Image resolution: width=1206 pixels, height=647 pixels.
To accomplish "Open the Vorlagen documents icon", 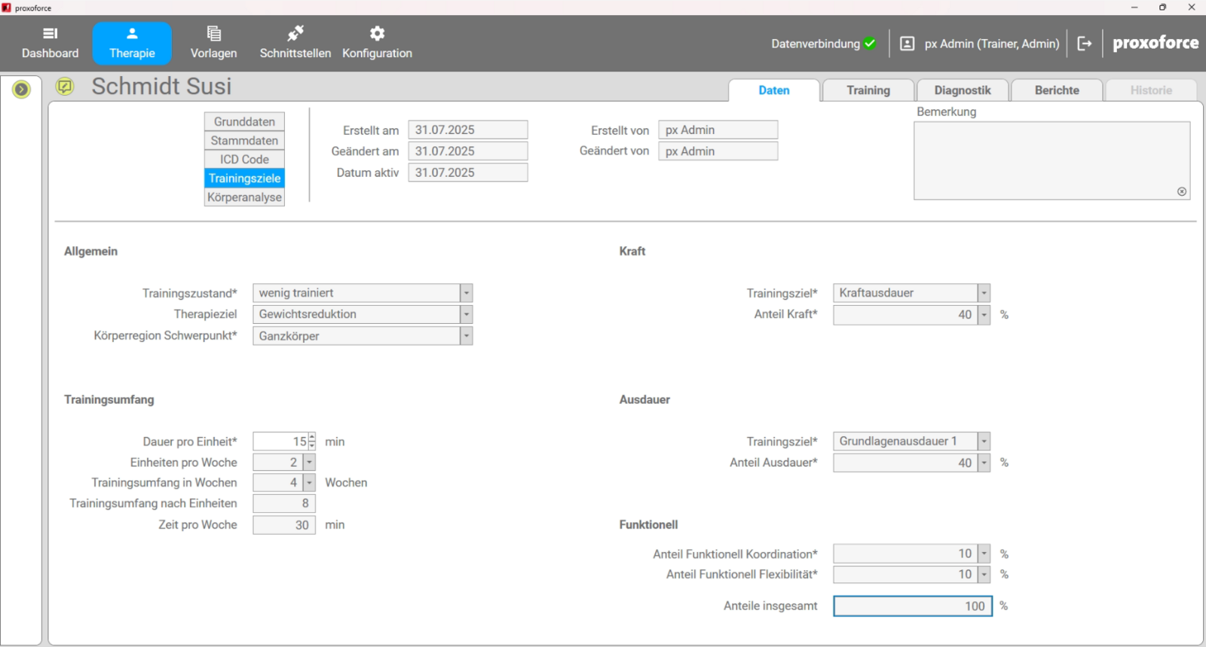I will coord(213,34).
